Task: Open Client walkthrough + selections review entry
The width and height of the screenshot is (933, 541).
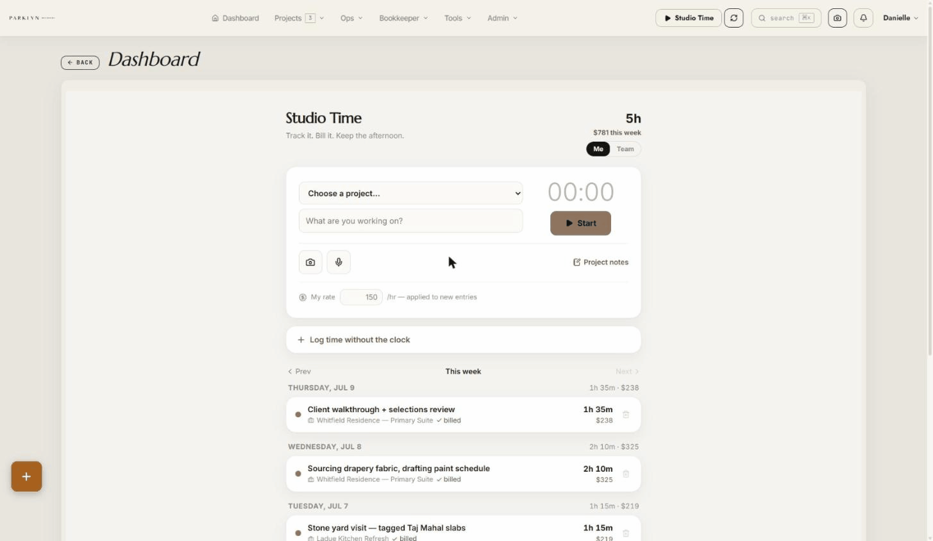Action: click(x=464, y=415)
